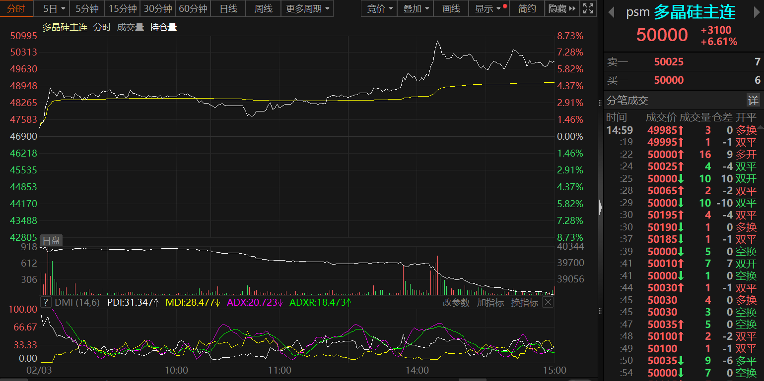Select the trade row priced 50195
Image resolution: width=764 pixels, height=381 pixels.
682,215
